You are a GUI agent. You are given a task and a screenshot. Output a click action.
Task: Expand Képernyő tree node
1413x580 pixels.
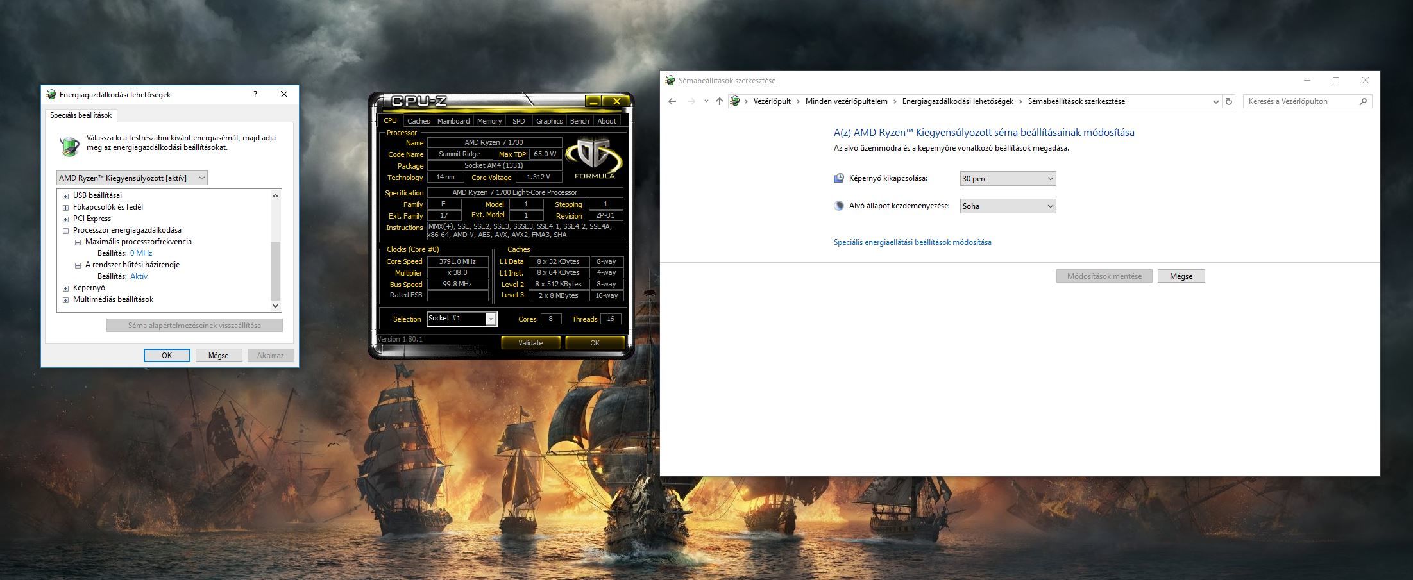65,288
